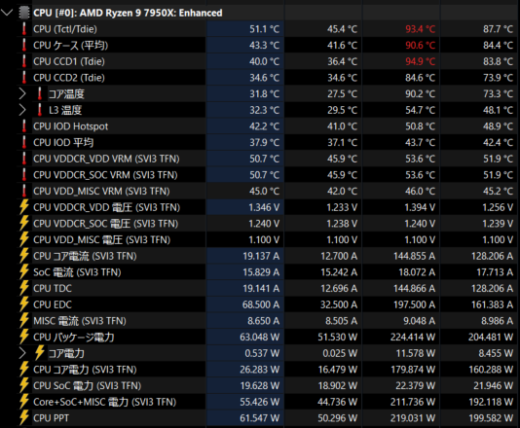Expand the コア温度 row
The image size is (520, 428).
coord(22,94)
